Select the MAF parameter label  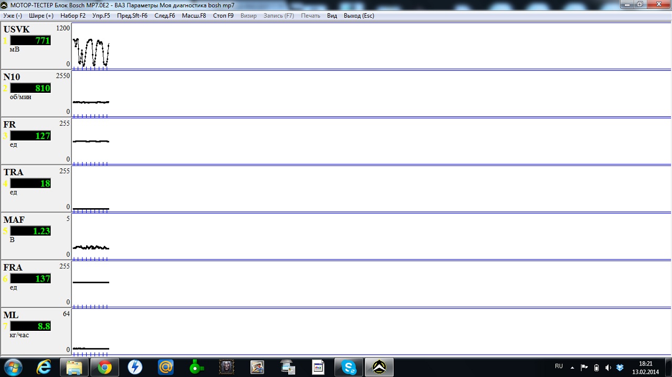tap(14, 220)
